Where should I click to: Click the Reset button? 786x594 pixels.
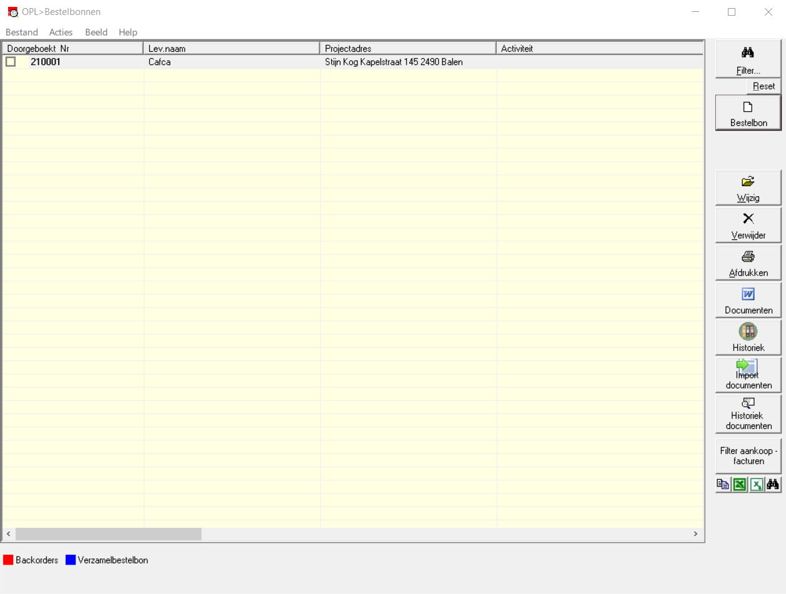tap(764, 86)
